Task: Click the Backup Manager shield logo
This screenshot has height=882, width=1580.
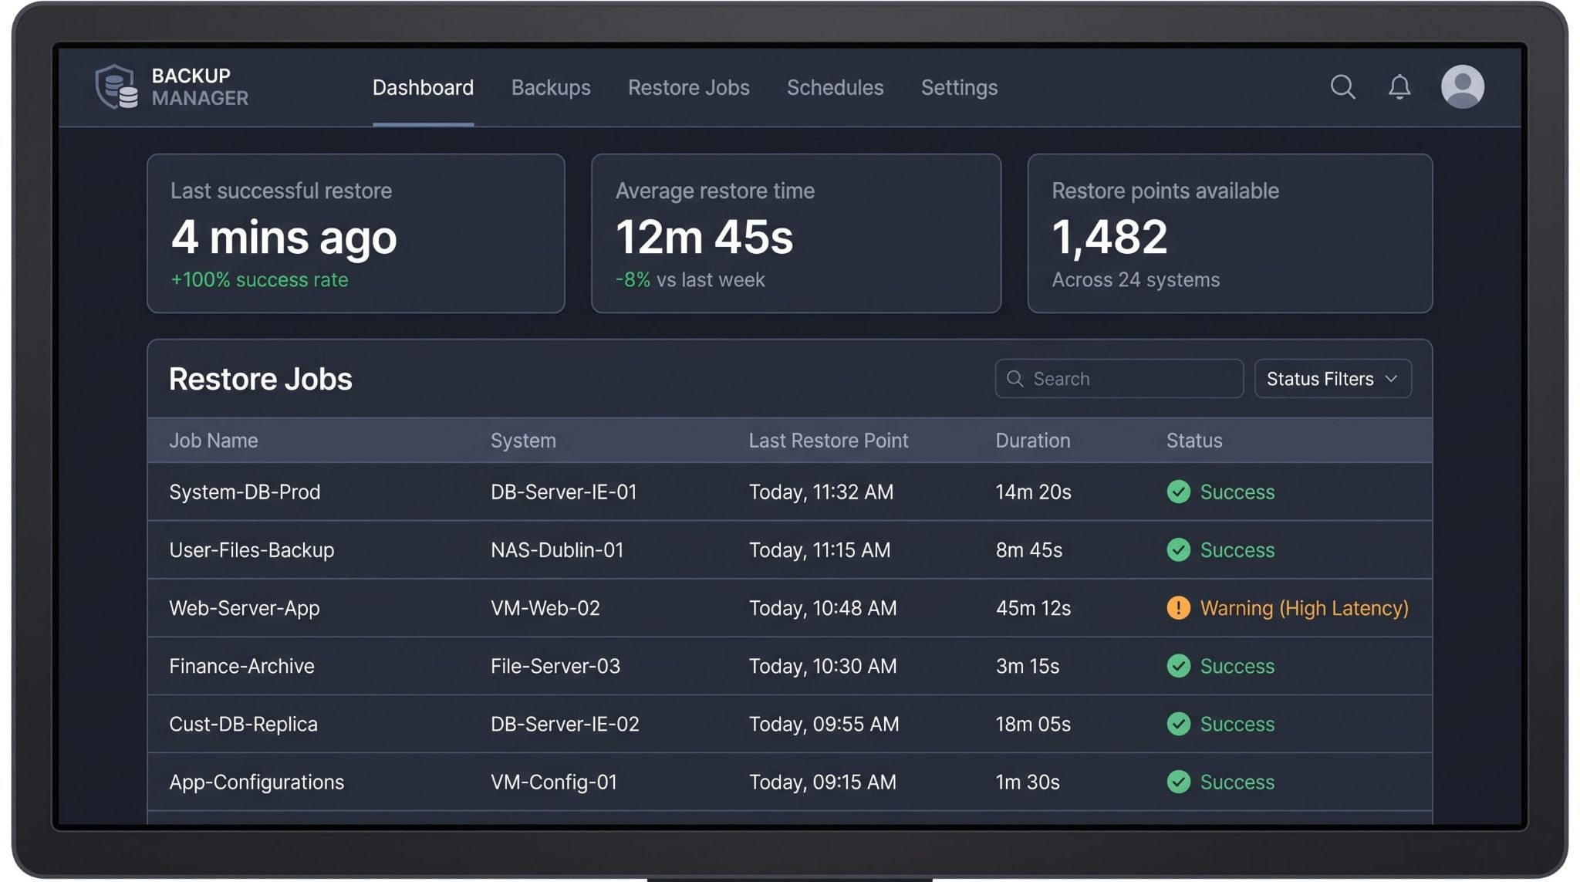Action: [116, 86]
